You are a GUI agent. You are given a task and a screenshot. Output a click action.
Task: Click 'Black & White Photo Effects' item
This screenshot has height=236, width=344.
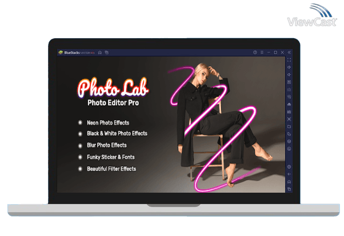(x=117, y=133)
